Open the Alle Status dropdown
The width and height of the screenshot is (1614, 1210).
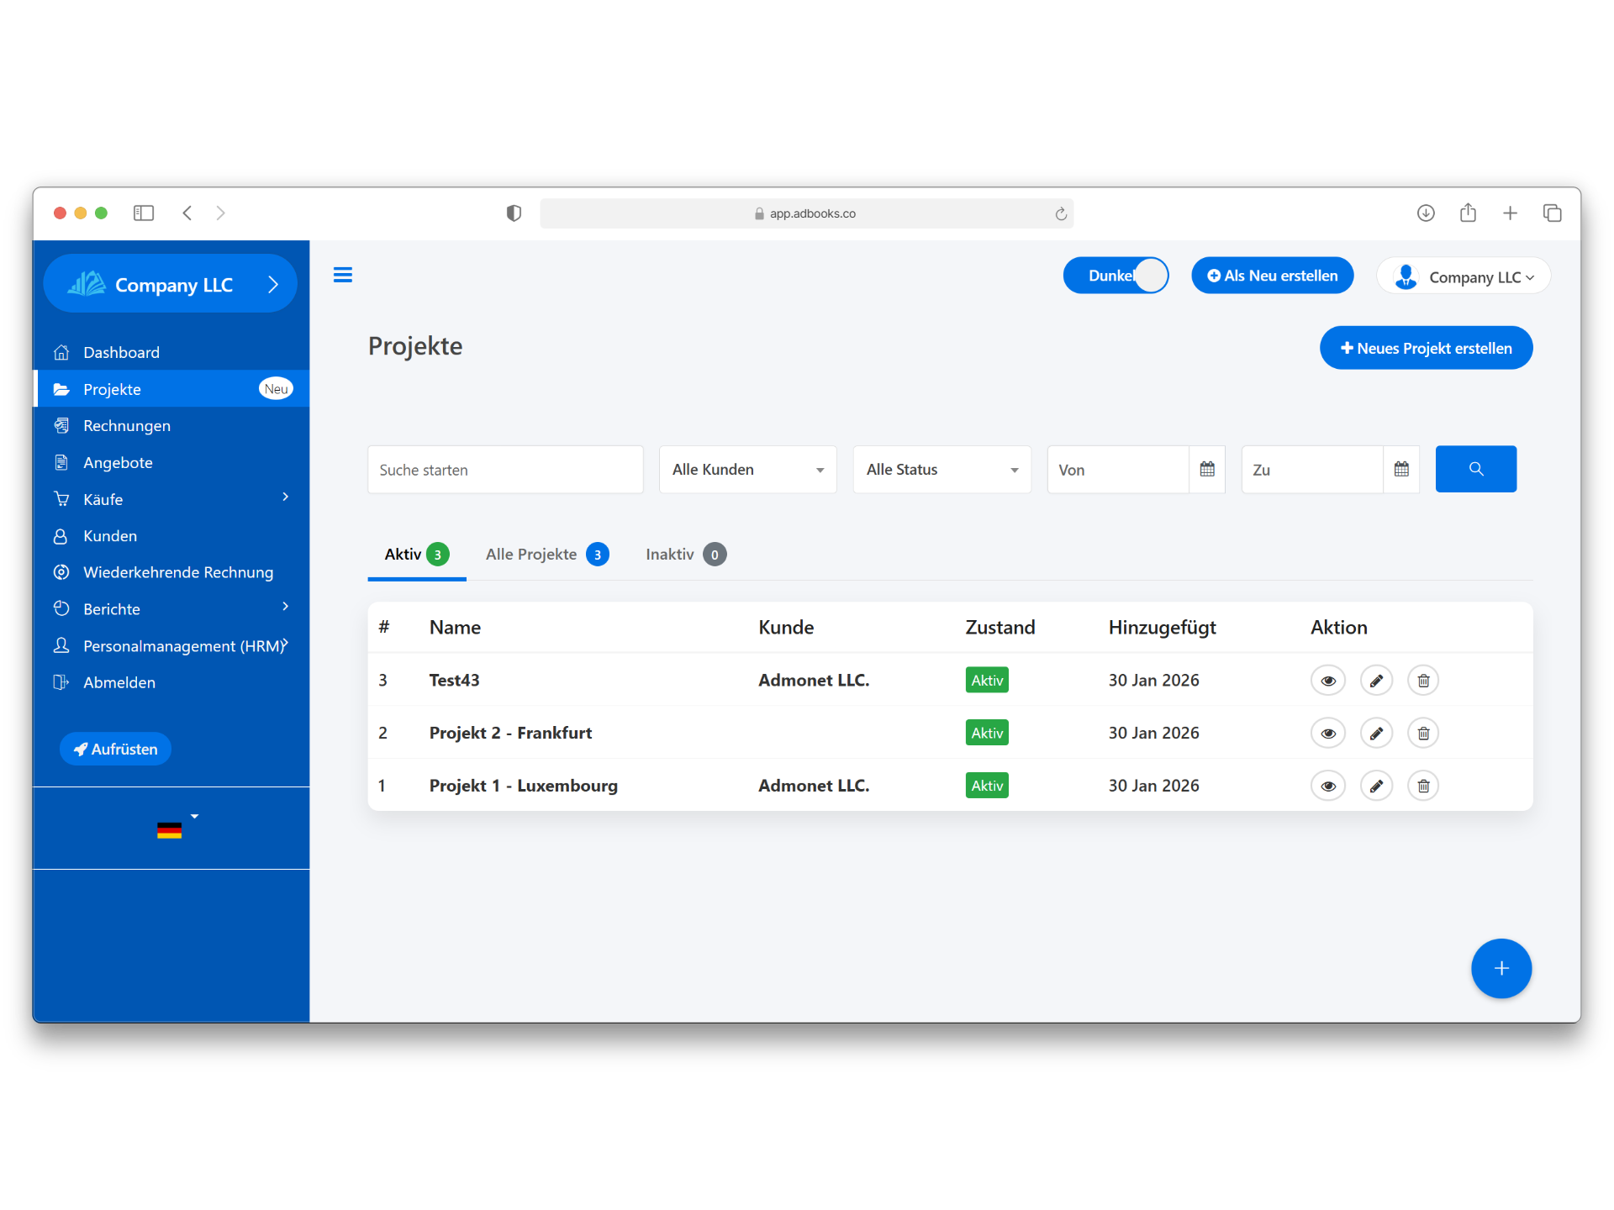941,470
